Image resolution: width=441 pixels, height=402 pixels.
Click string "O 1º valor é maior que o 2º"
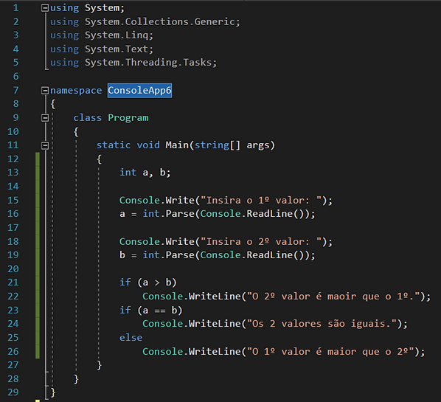(x=330, y=351)
